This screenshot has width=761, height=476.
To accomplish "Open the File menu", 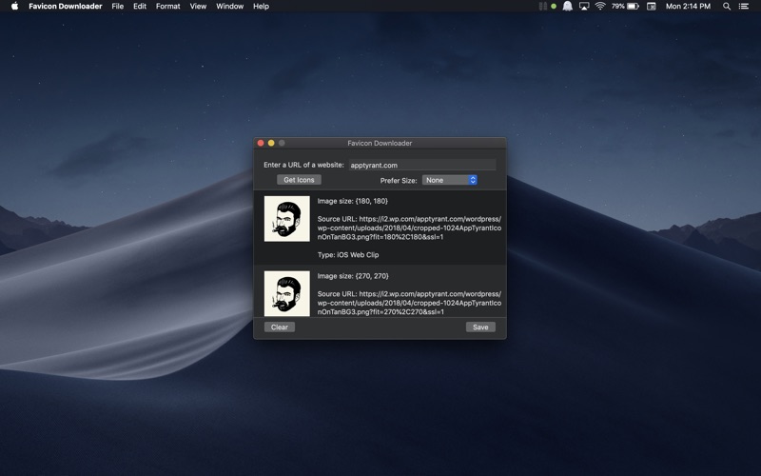I will 117,7.
